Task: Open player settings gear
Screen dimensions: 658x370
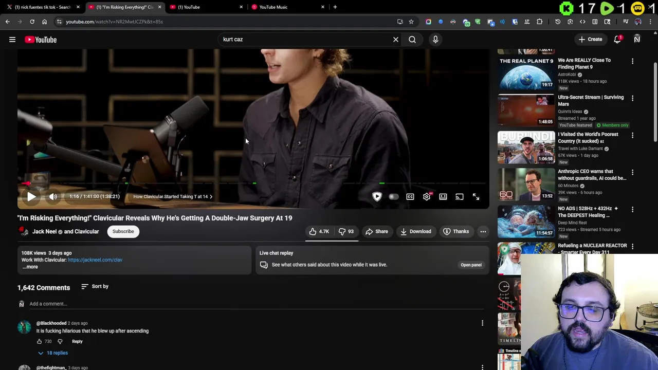Action: [x=427, y=196]
